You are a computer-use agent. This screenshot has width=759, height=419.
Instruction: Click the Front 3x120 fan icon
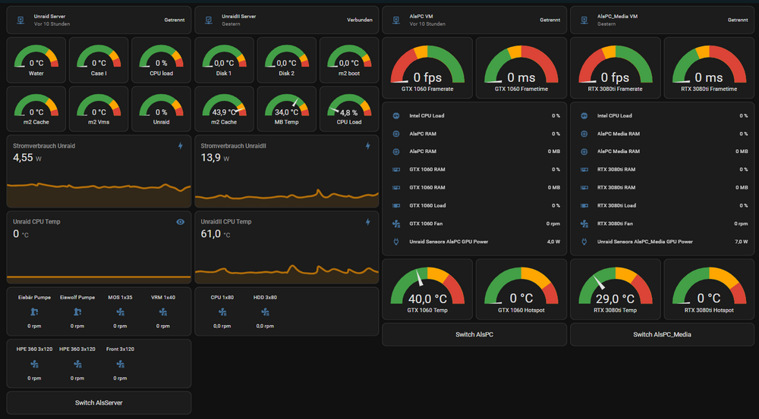120,364
